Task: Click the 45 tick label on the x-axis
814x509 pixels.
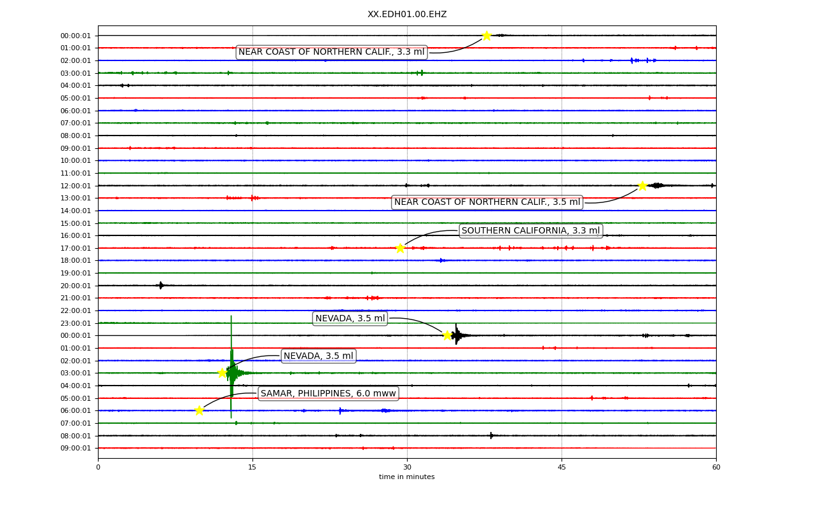Action: [x=562, y=467]
